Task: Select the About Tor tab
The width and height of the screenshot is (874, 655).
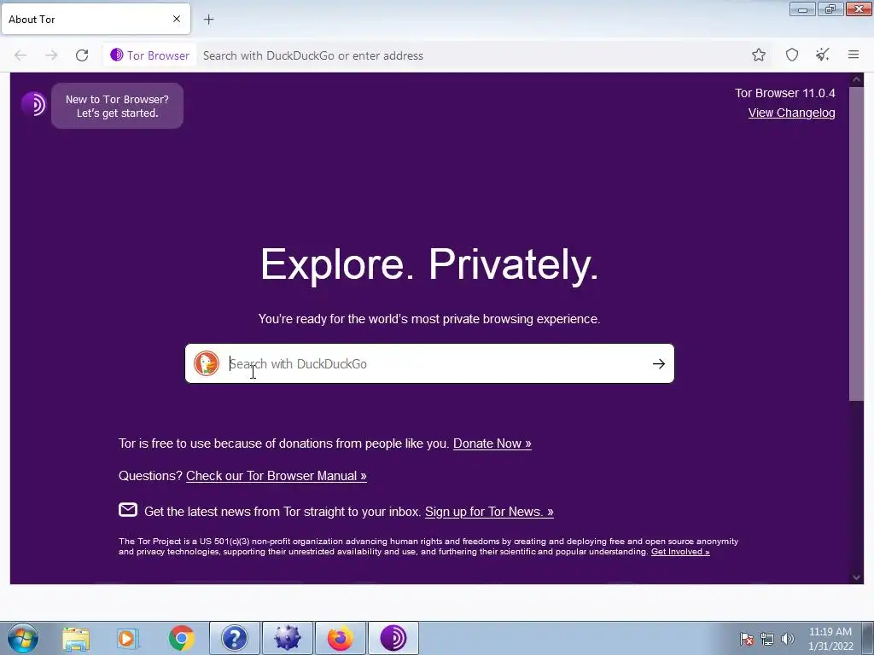Action: (x=96, y=19)
